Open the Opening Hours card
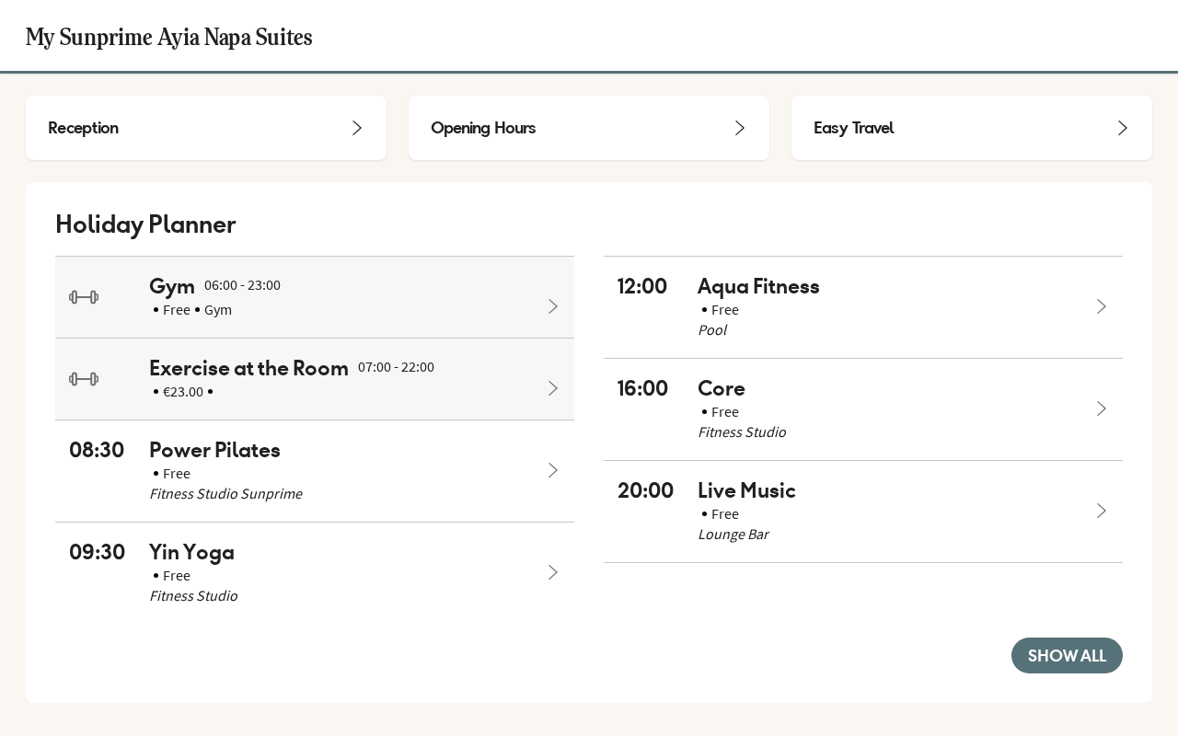 [589, 128]
